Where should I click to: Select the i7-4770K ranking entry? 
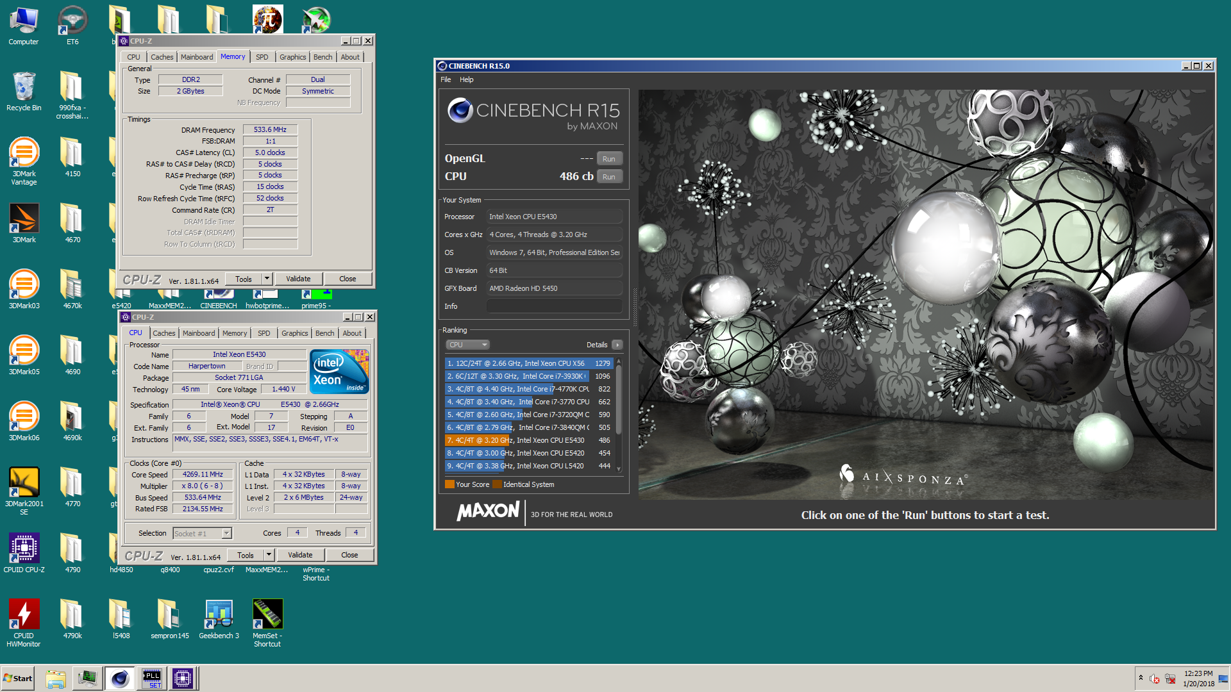click(x=529, y=389)
